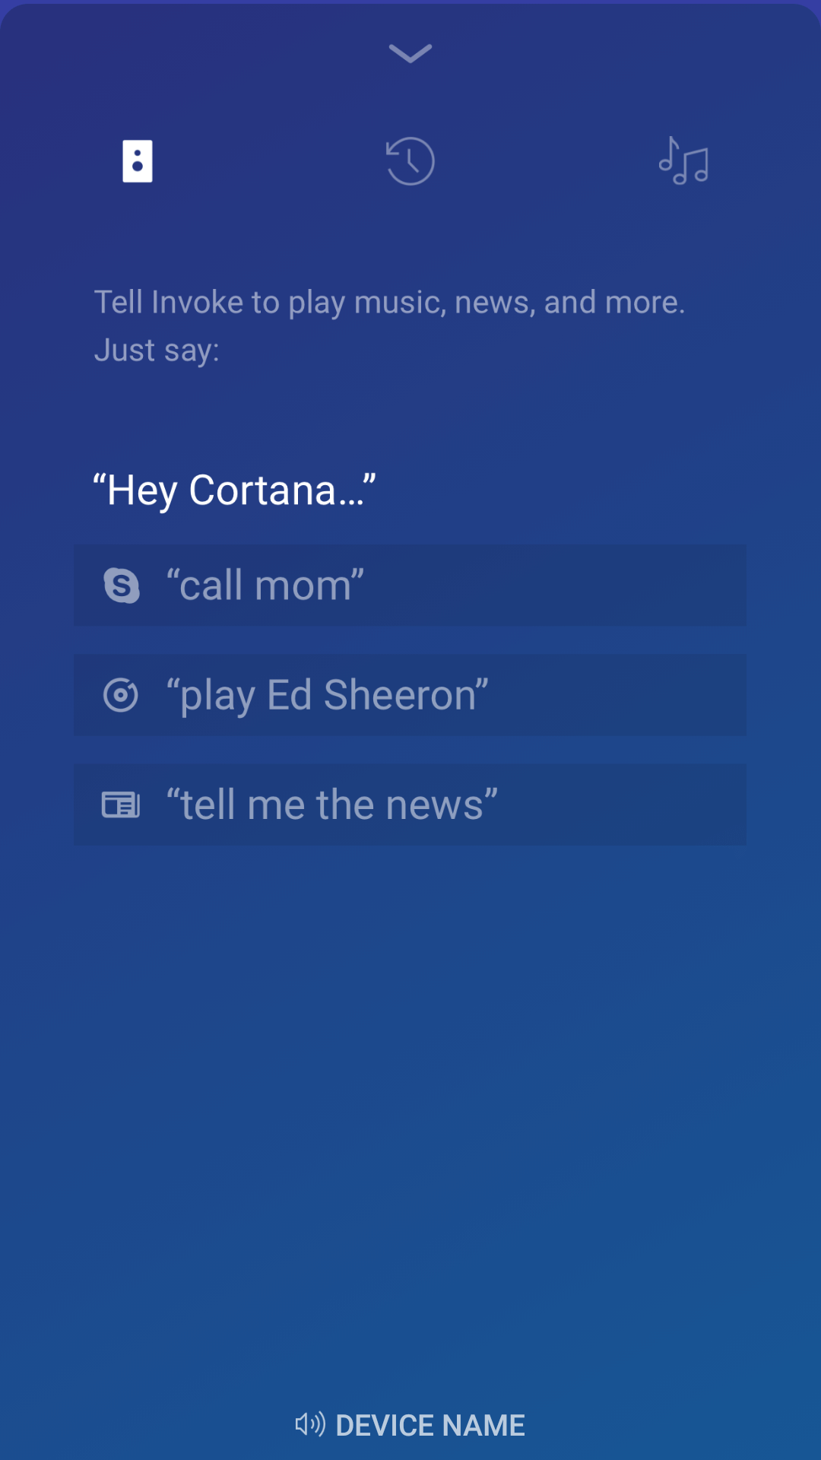Viewport: 821px width, 1460px height.
Task: Tap the right end of news row
Action: coord(715,805)
